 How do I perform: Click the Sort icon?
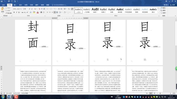click(x=69, y=9)
